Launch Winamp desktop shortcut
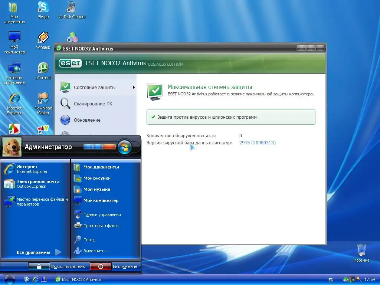Screen dimensions: 380x285 [x=43, y=40]
